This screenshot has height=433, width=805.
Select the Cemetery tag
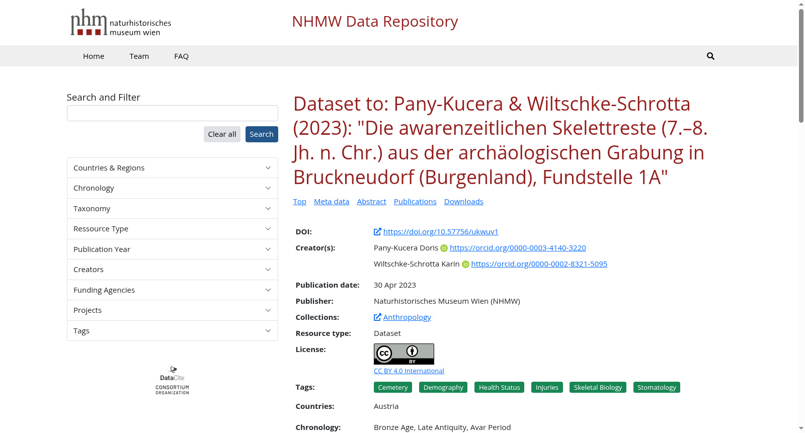[x=393, y=387]
